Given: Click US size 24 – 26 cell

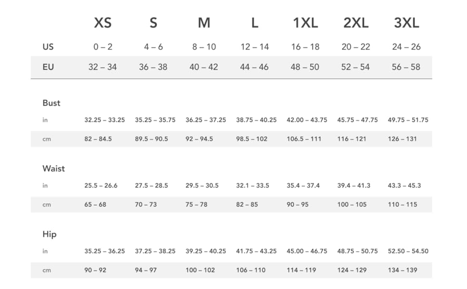Looking at the screenshot, I should click(406, 47).
